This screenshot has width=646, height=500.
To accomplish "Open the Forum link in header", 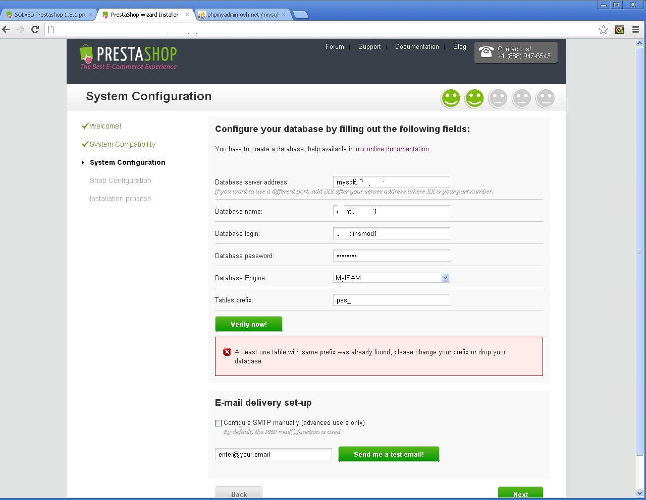I will click(335, 46).
